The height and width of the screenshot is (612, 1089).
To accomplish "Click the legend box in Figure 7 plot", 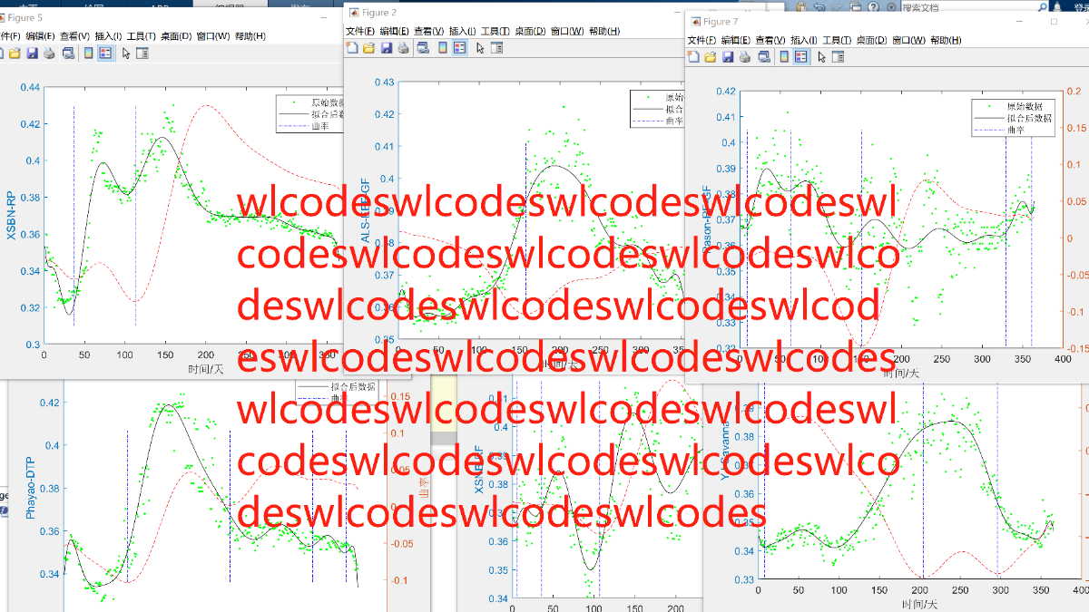I will 1015,118.
